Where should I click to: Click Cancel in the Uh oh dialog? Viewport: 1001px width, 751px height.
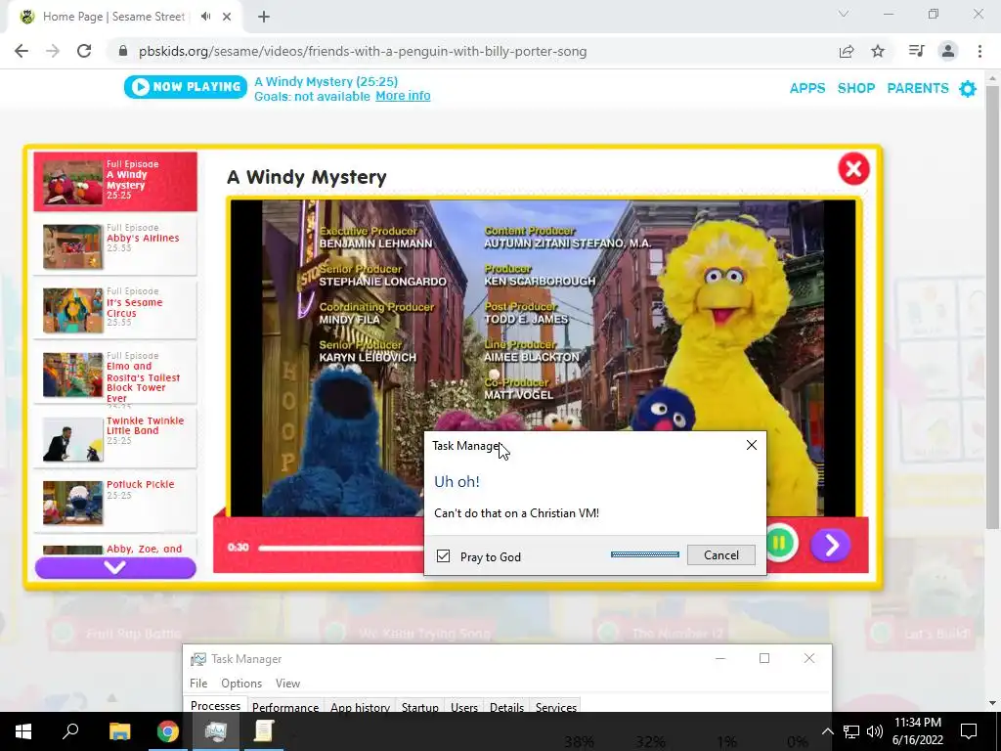tap(721, 555)
